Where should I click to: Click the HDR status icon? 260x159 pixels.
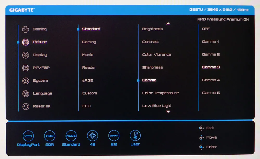pyautogui.click(x=50, y=136)
